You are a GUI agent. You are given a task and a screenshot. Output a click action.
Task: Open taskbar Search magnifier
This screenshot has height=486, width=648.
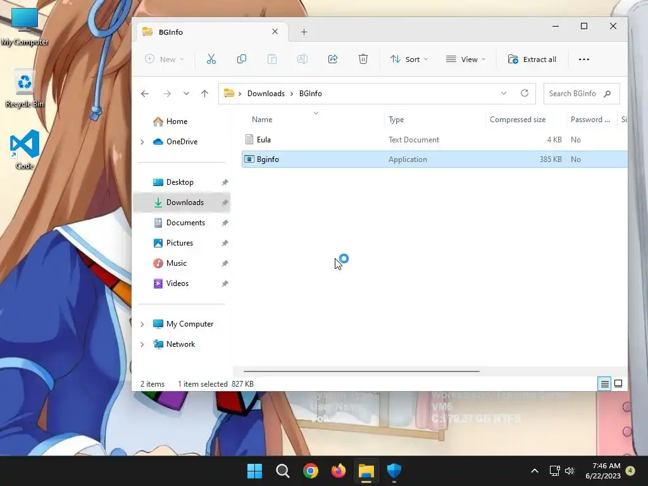(283, 471)
